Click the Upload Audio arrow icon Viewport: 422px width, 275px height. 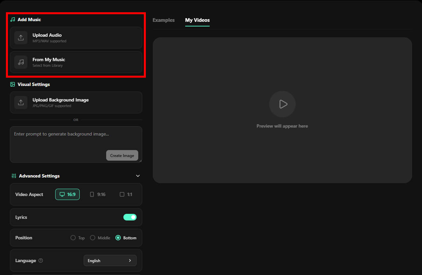[21, 38]
